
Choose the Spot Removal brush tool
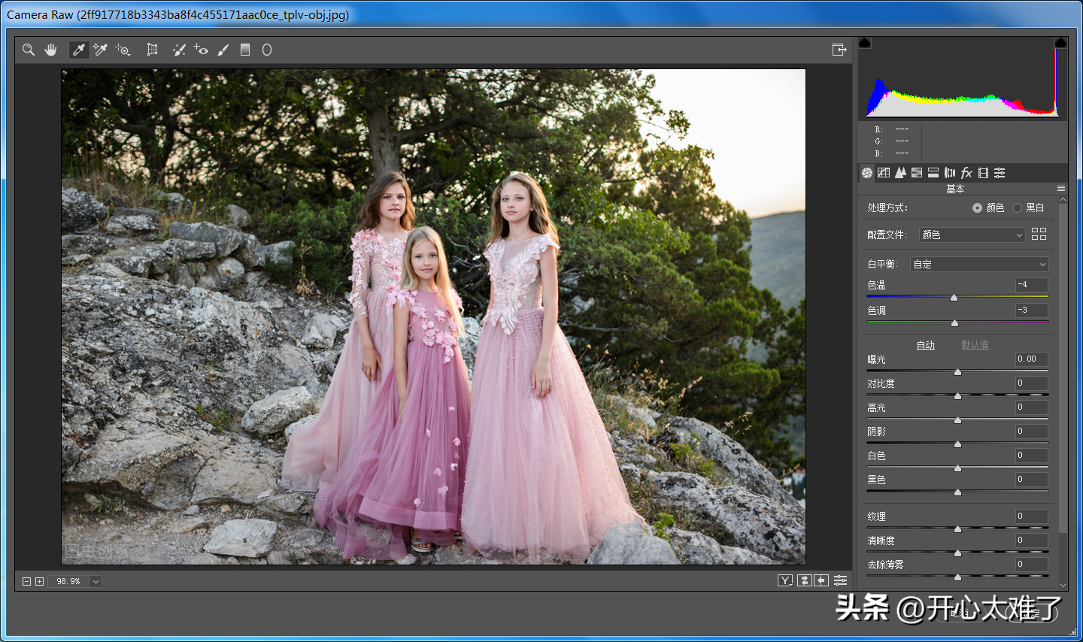pos(179,50)
